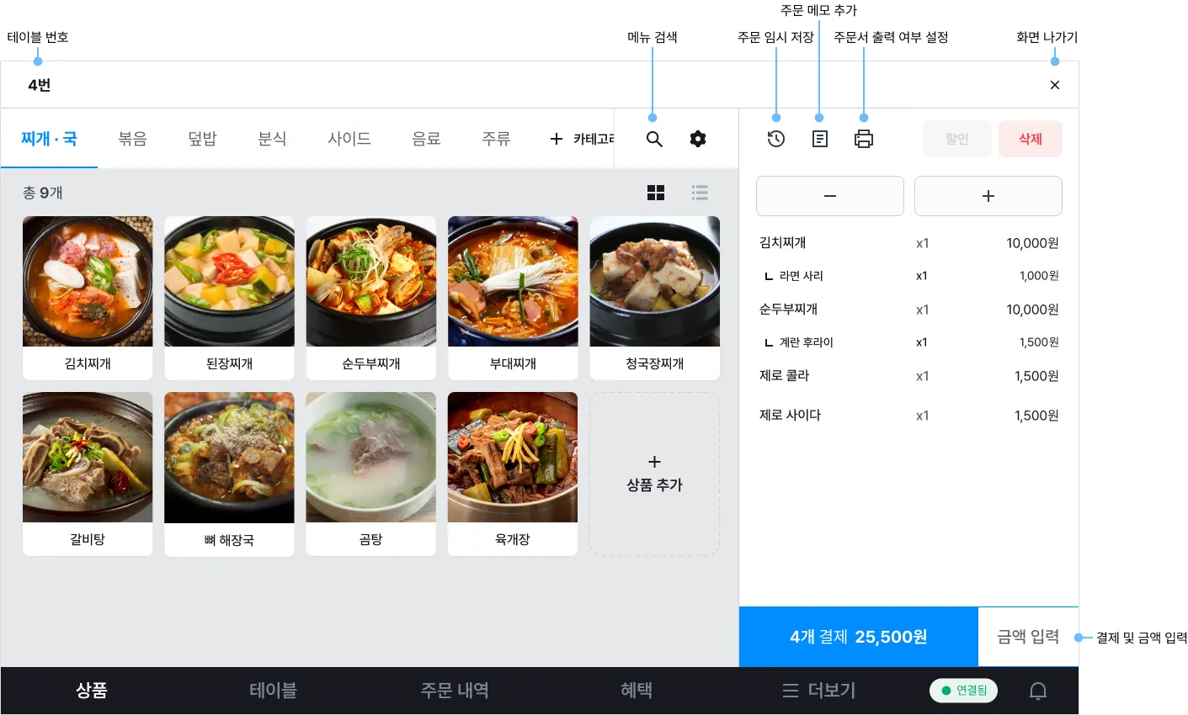1188x715 pixels.
Task: Switch to the 볶음 category tab
Action: pos(133,139)
